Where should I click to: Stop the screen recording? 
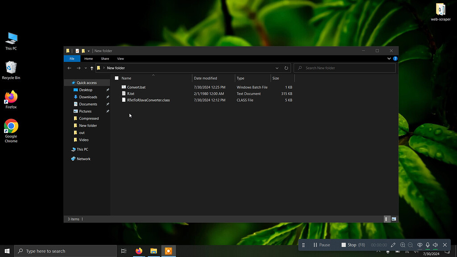tap(353, 245)
